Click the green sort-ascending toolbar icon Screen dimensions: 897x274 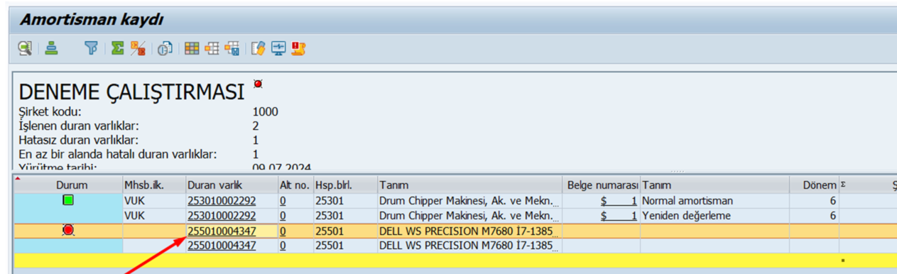click(51, 48)
